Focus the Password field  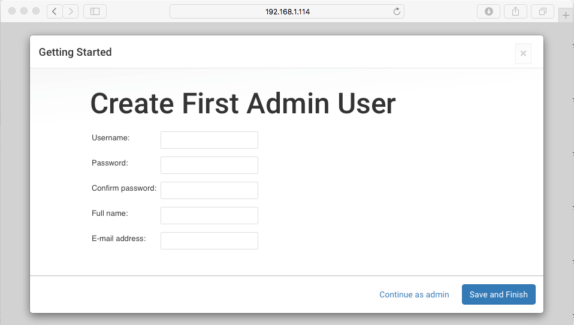tap(209, 165)
